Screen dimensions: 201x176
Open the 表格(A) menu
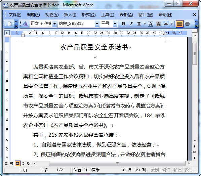coord(126,15)
